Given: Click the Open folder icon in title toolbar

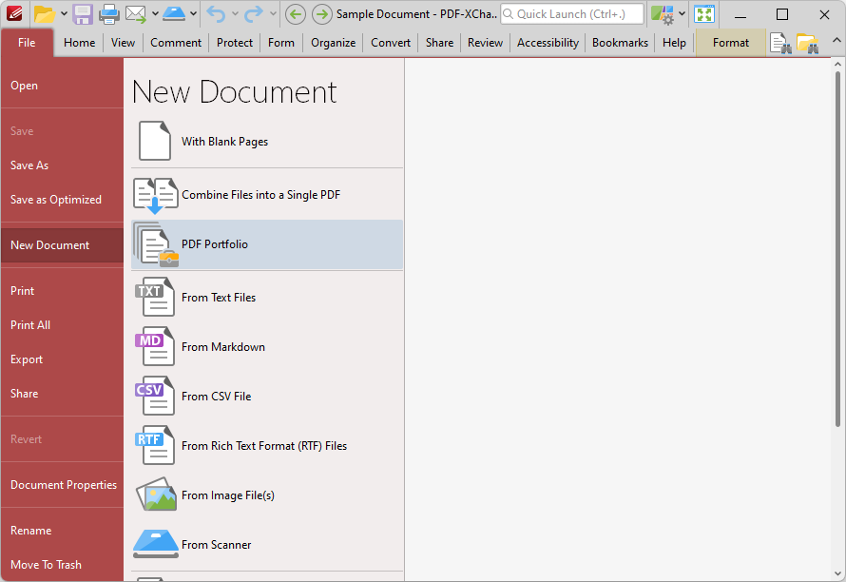Looking at the screenshot, I should coord(45,14).
